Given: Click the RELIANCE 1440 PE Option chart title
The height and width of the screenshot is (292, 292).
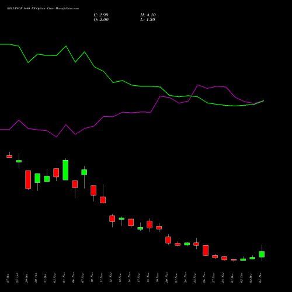Looking at the screenshot, I should 43,9.
